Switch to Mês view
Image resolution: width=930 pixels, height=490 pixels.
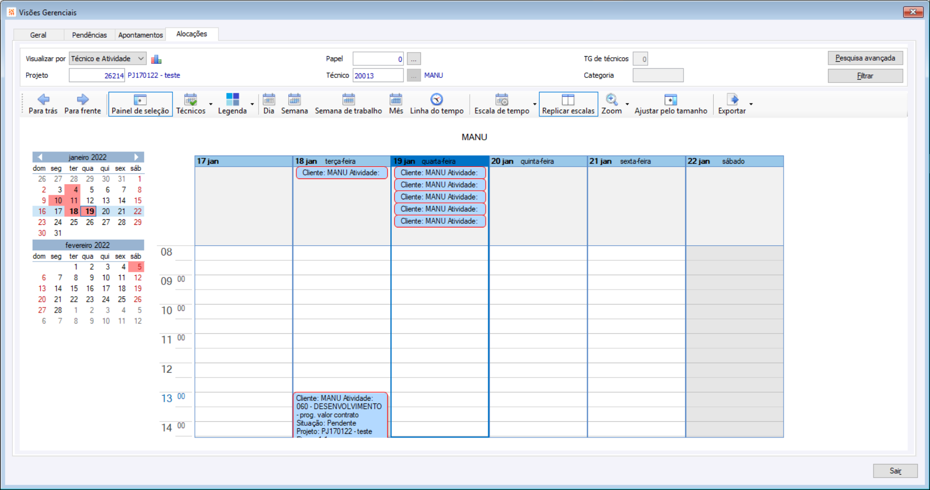(396, 104)
